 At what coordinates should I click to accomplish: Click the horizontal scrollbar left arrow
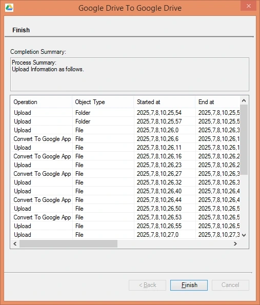[x=15, y=243]
